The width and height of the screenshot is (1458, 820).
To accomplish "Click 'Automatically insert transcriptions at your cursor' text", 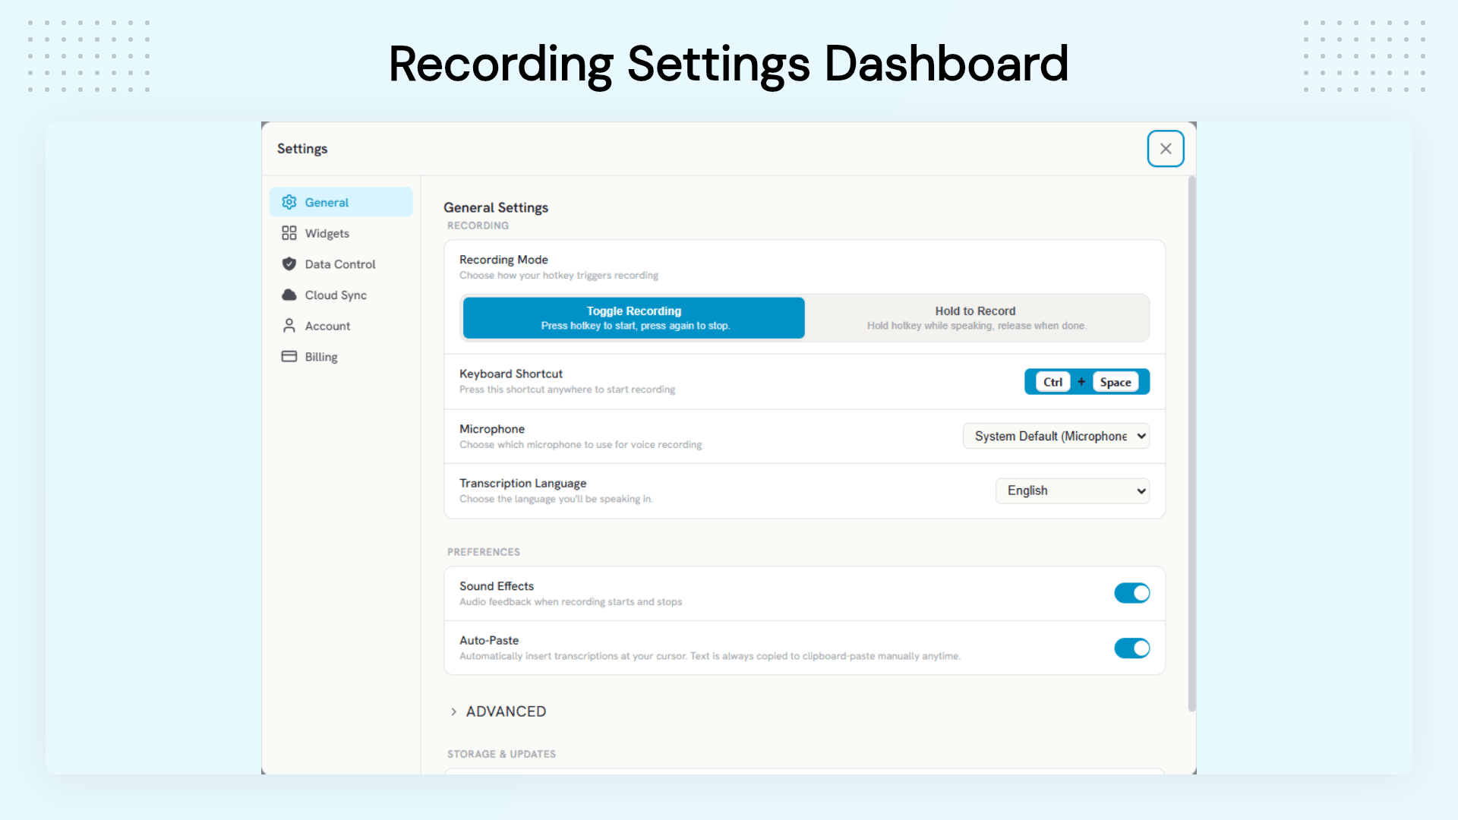I will pos(710,656).
